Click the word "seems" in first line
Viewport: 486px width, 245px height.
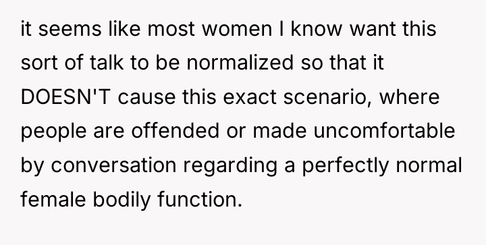click(x=70, y=29)
